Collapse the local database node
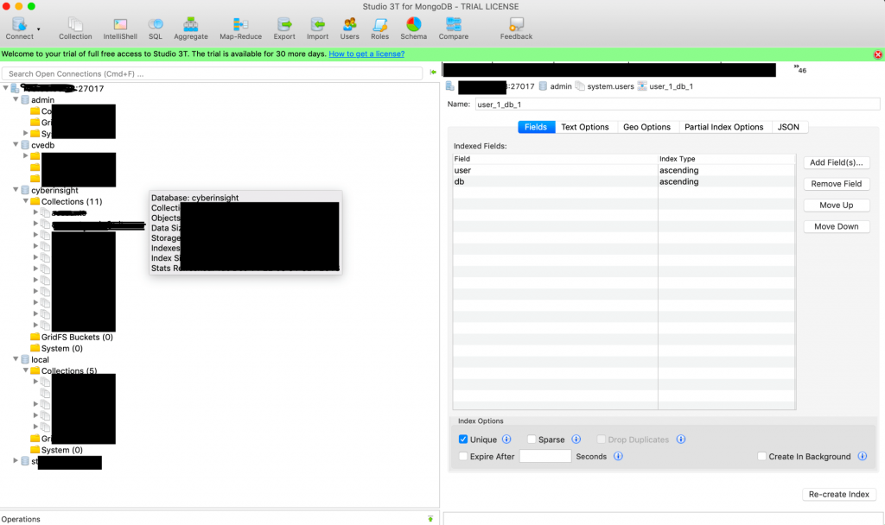Screen dimensions: 885x525 (x=16, y=359)
